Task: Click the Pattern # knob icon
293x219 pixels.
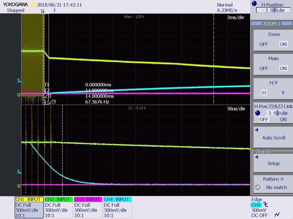Action: click(x=258, y=187)
